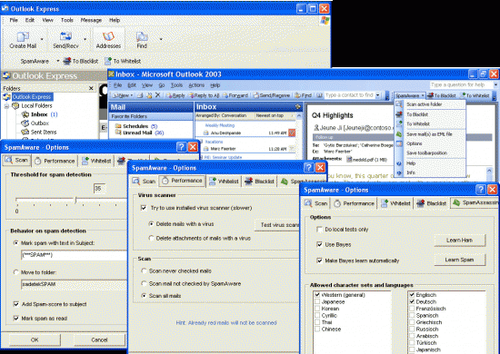Toggle Add Spam-score to subject checkbox
Screen dimensions: 500x354
pos(16,304)
